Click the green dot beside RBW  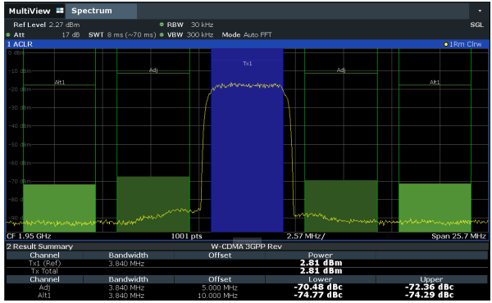162,25
